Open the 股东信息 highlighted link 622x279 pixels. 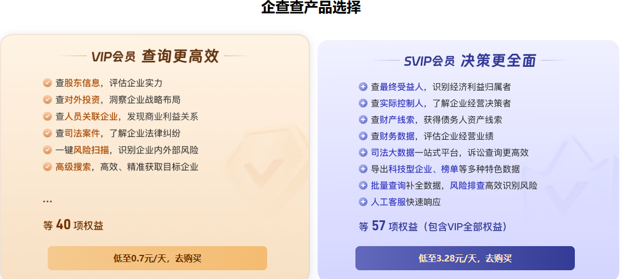[x=82, y=83]
